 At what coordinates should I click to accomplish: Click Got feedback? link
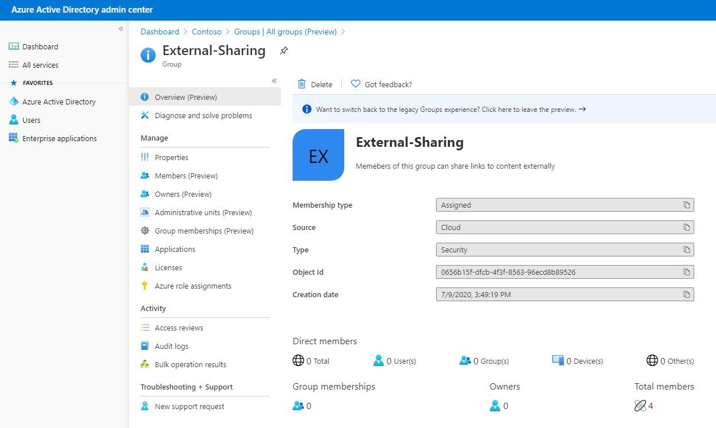point(388,84)
